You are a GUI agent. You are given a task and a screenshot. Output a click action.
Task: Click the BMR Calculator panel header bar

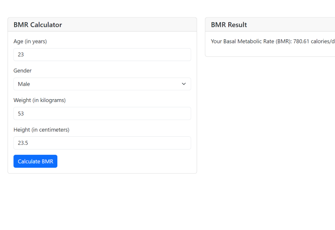point(126,25)
